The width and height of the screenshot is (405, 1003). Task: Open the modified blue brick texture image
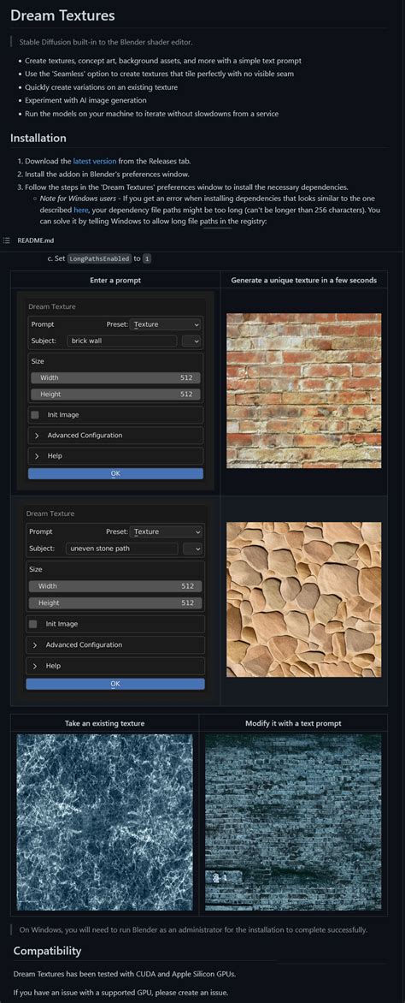(x=293, y=822)
